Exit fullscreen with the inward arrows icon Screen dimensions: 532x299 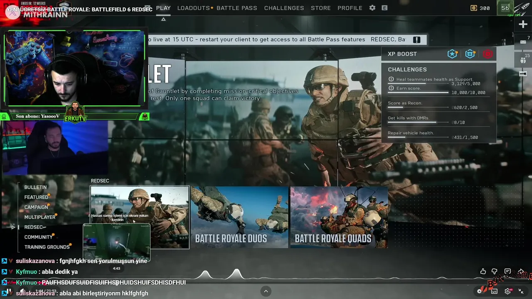click(x=521, y=291)
